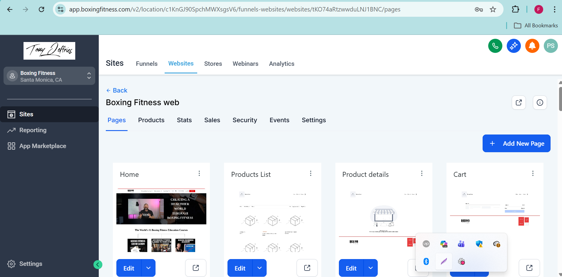Open the orange notifications bell

532,46
